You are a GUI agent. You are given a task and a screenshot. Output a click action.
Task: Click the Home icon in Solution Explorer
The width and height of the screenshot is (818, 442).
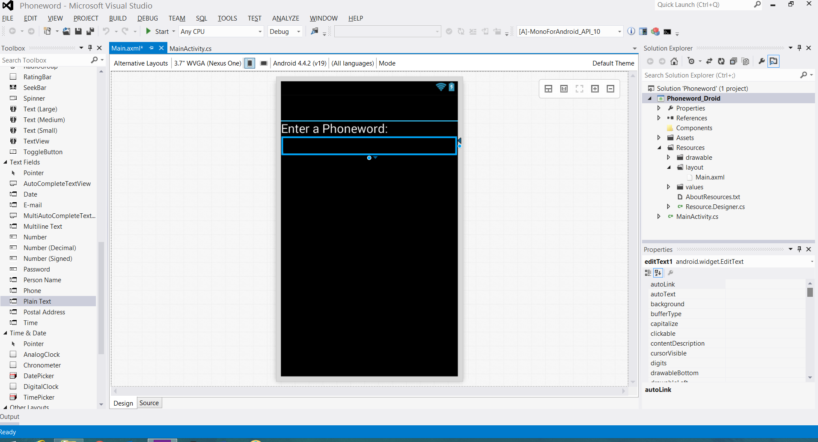point(674,61)
